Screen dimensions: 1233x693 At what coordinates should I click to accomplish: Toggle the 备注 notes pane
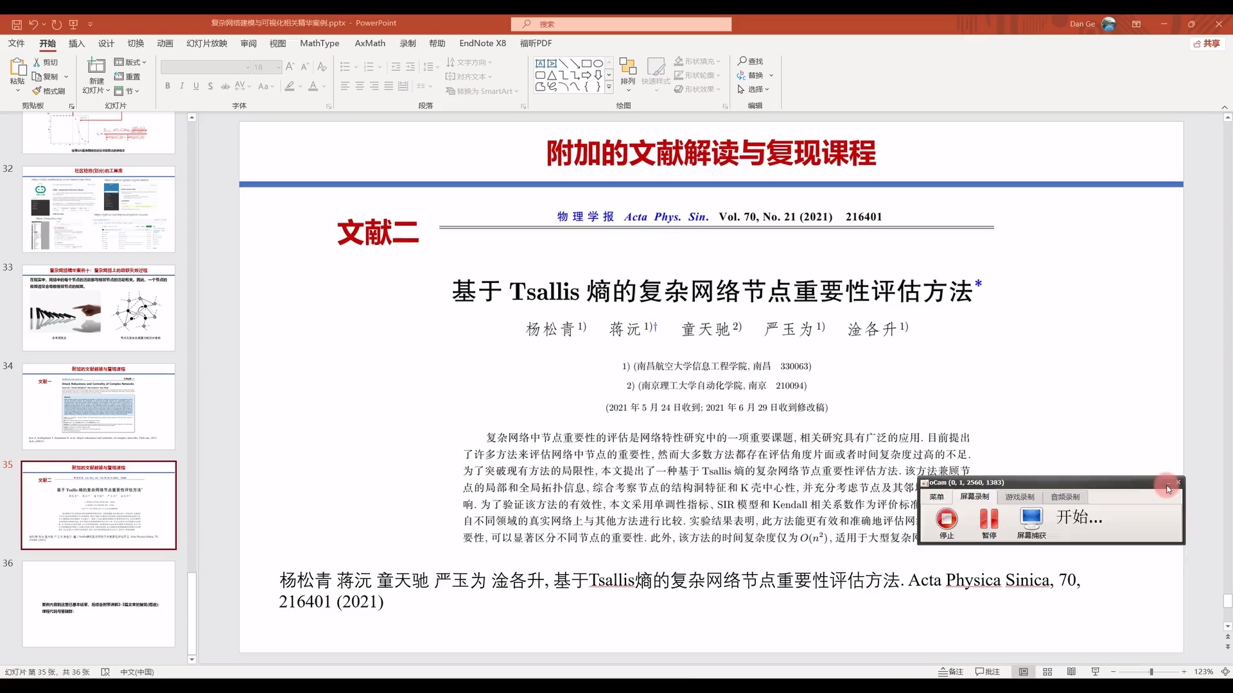951,672
